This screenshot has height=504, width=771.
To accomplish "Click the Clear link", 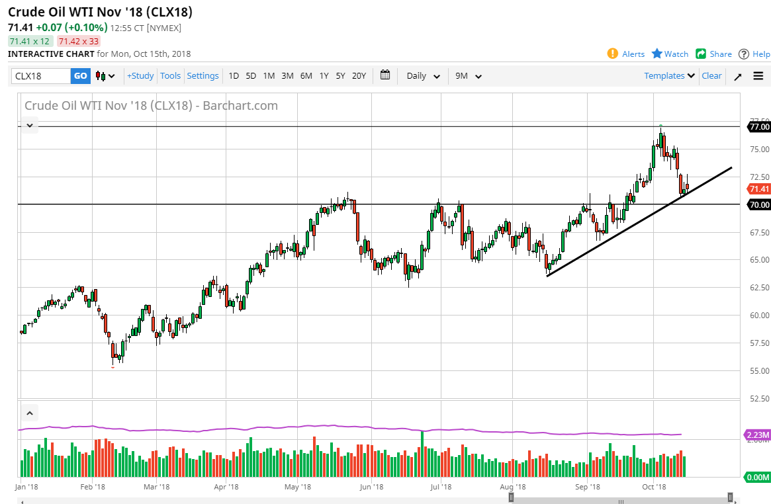I will (711, 75).
